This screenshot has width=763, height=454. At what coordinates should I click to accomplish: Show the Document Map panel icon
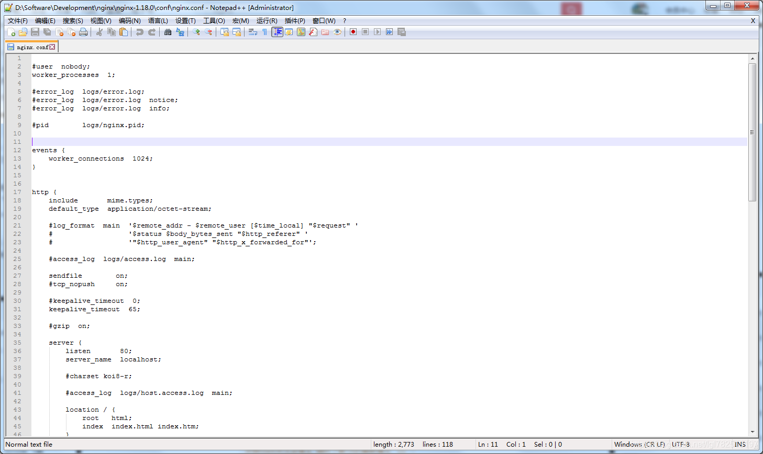[301, 32]
